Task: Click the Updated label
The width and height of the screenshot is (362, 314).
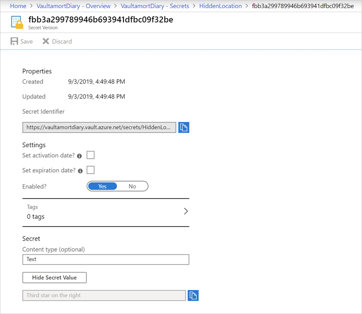Action: (33, 97)
